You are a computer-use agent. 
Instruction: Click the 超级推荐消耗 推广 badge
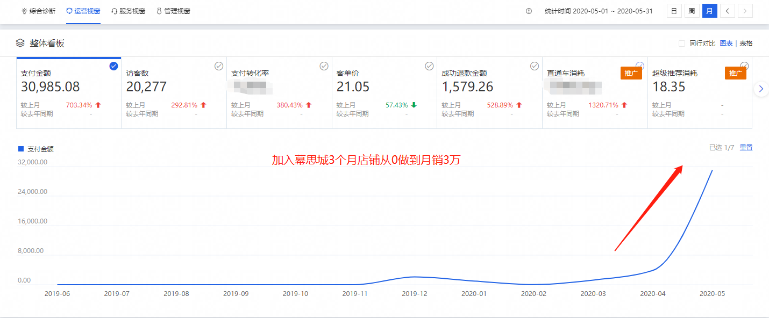coord(736,73)
